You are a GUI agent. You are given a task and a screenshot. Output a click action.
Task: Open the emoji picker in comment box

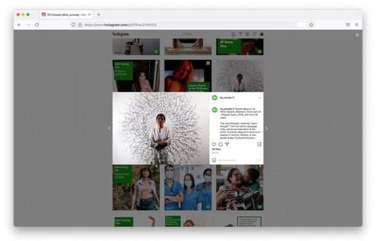214,160
